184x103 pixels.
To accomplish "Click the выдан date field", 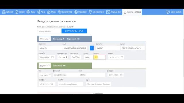I will pyautogui.click(x=116, y=57).
